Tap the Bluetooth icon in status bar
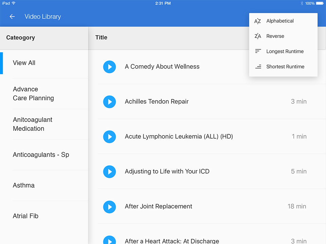The width and height of the screenshot is (326, 244). click(x=301, y=3)
